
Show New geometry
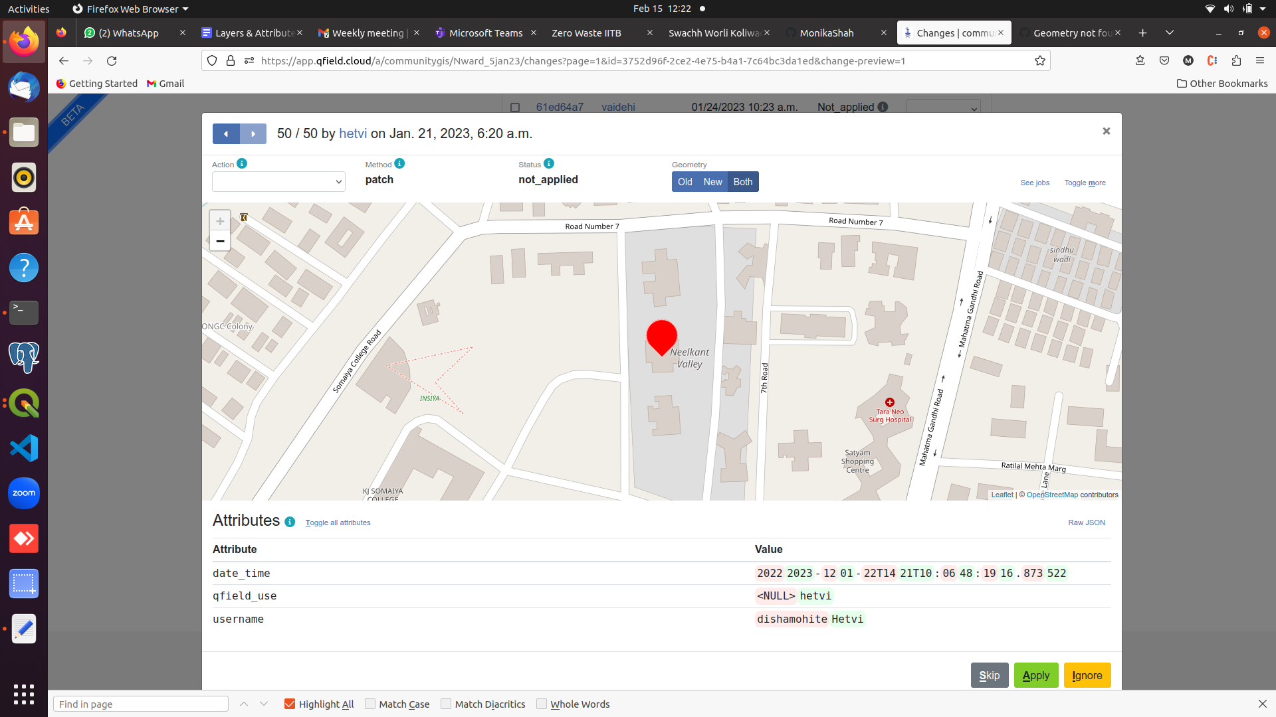coord(712,182)
